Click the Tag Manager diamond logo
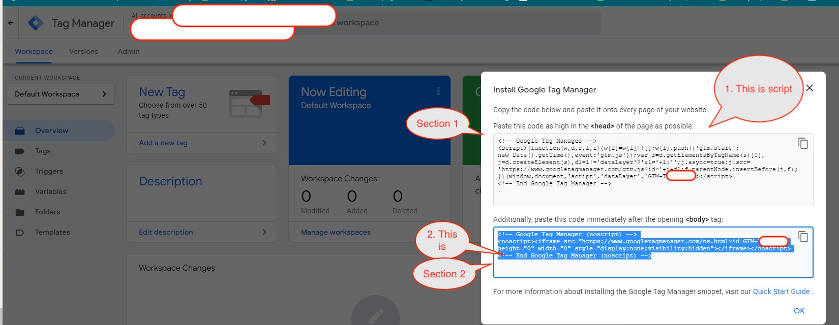The image size is (839, 325). point(35,23)
